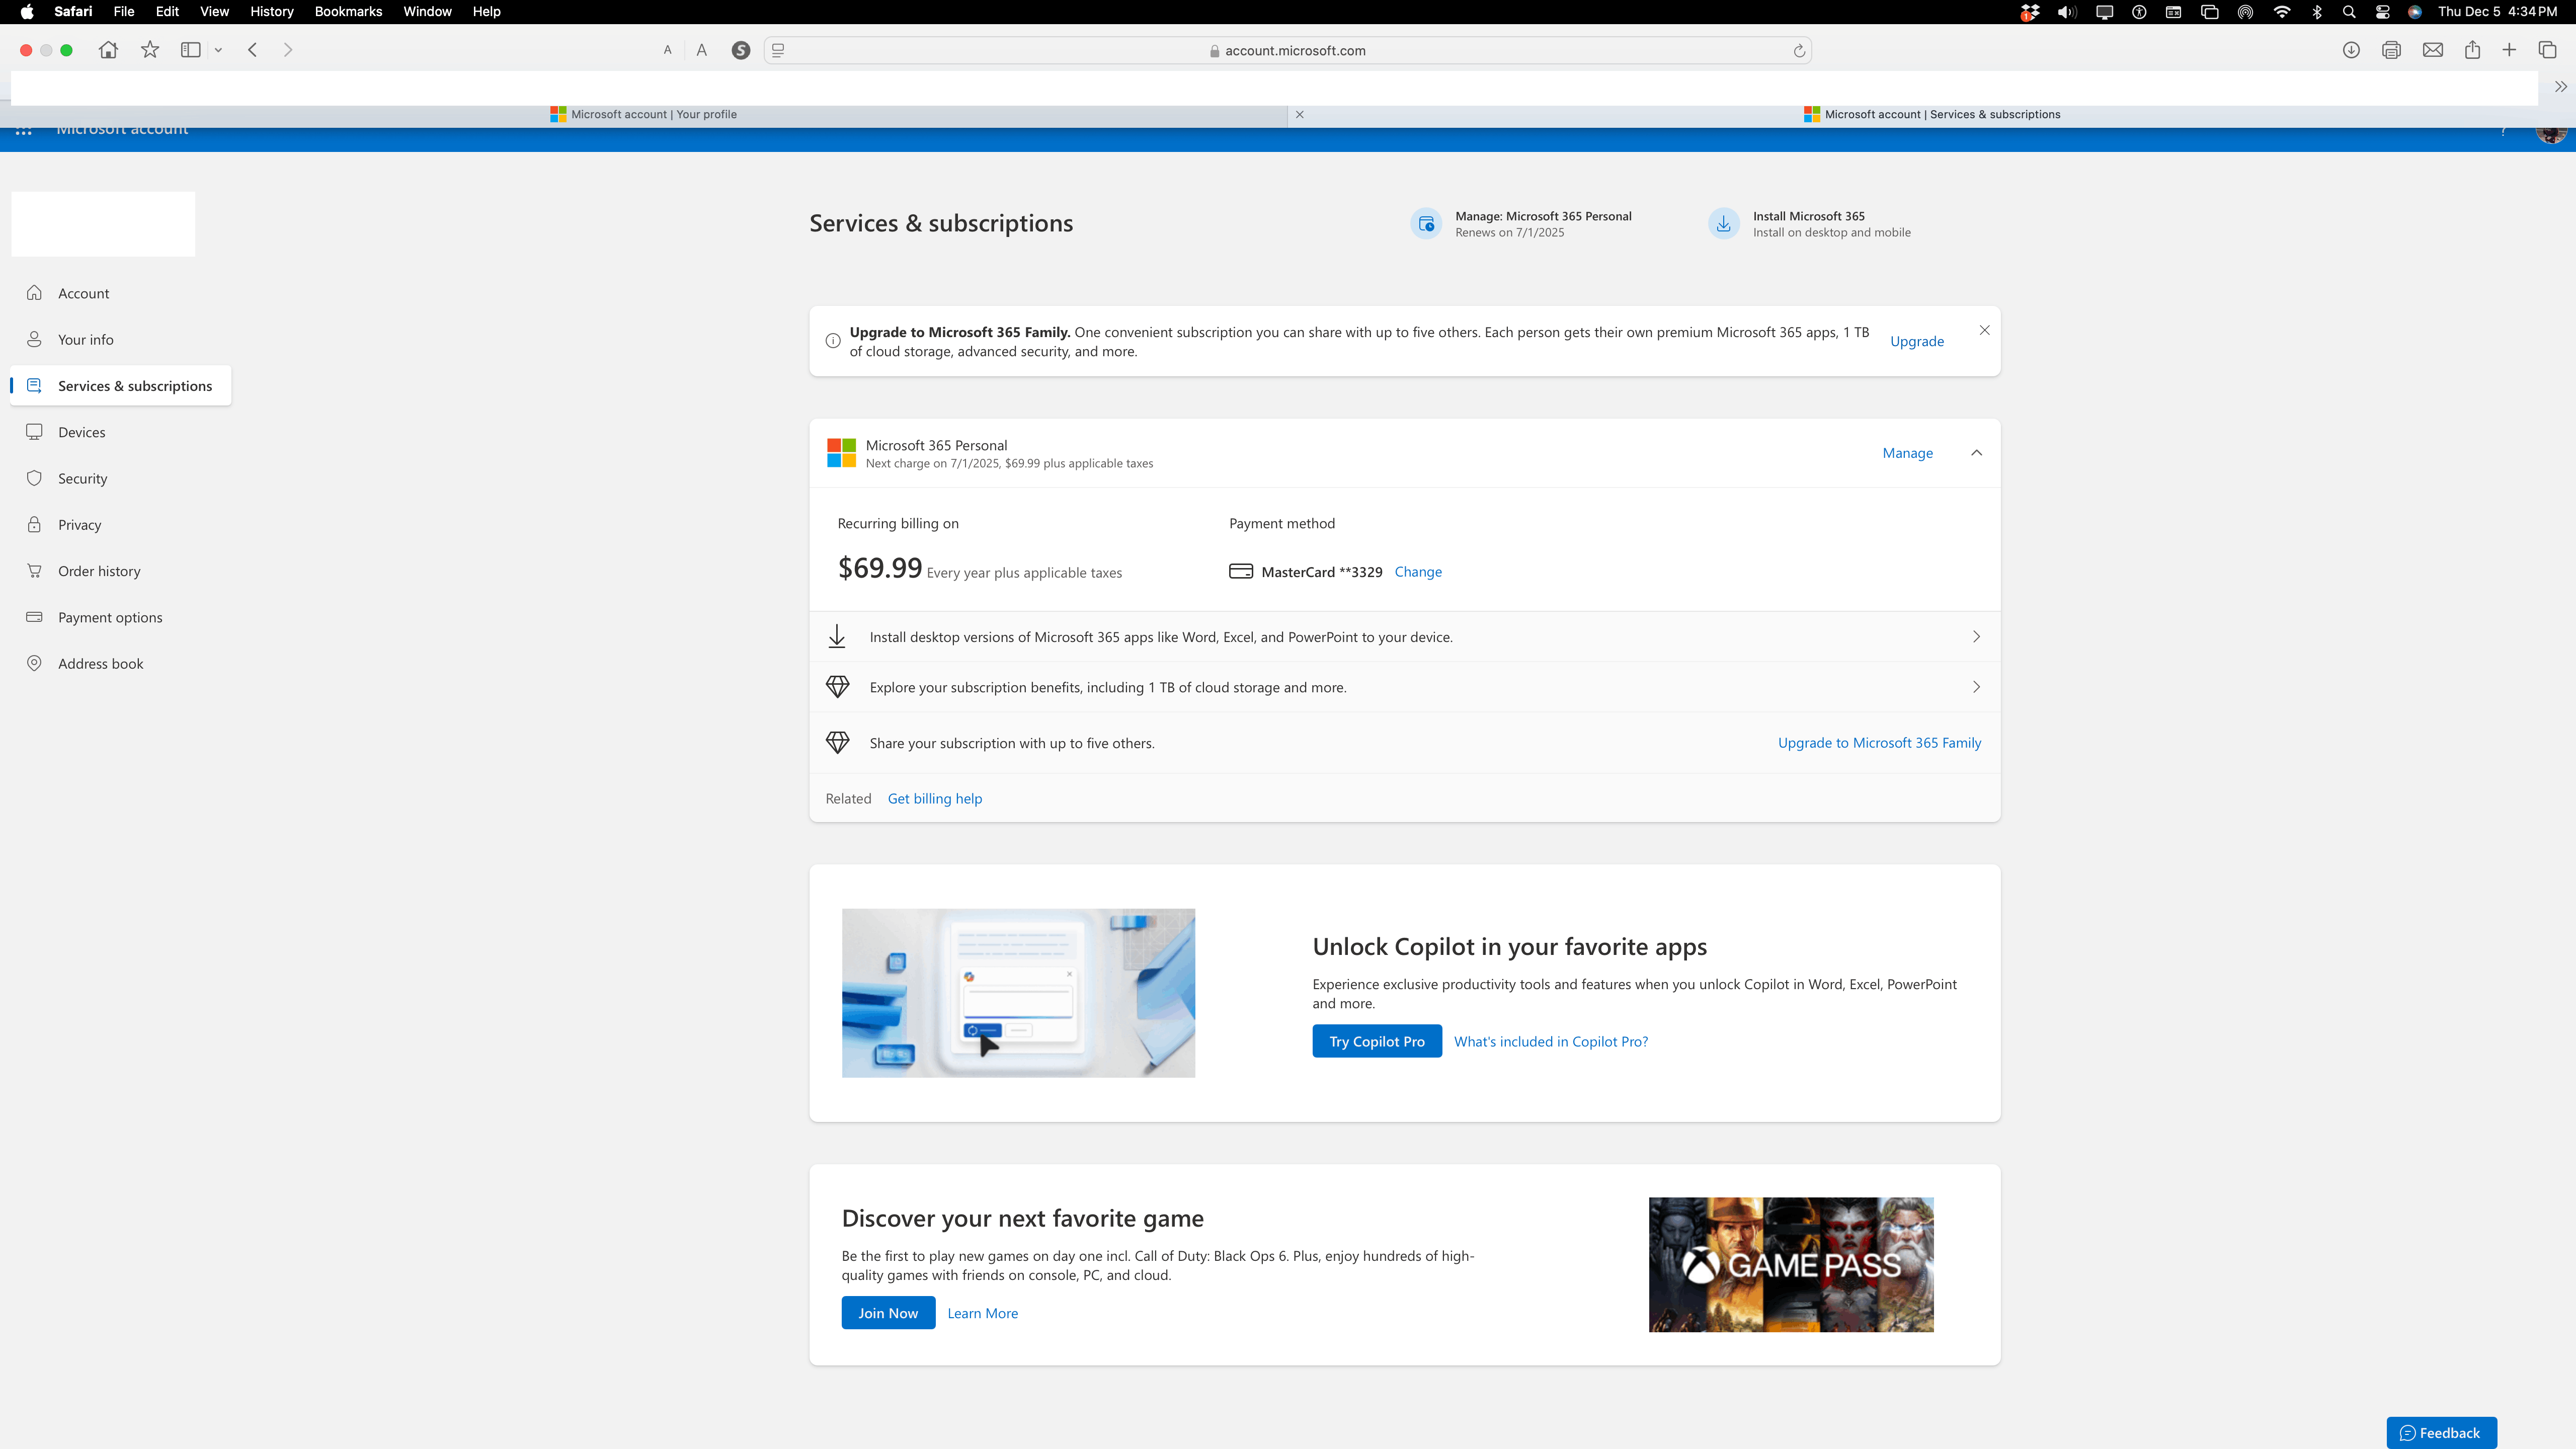The width and height of the screenshot is (2576, 1449).
Task: Click the Safari home icon
Action: pyautogui.click(x=108, y=50)
